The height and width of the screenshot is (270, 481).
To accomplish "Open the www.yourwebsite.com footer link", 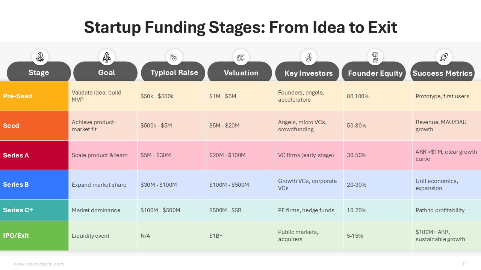I will pos(39,264).
